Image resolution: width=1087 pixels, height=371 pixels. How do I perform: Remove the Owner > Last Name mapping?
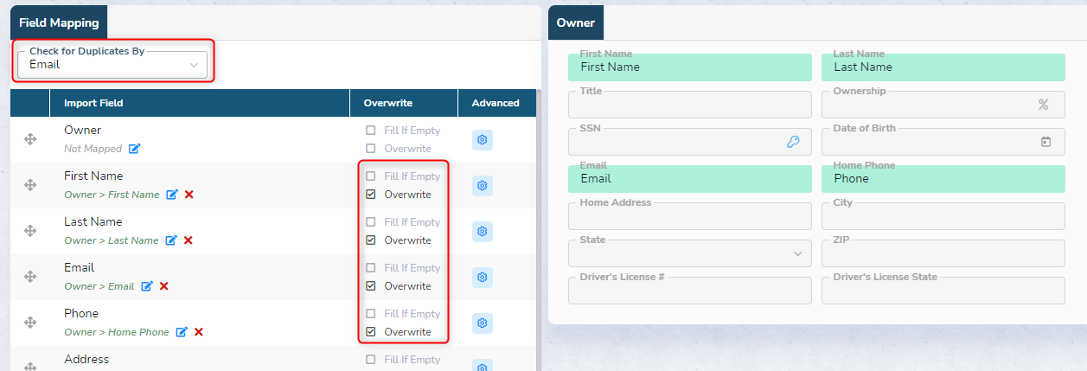pyautogui.click(x=188, y=240)
